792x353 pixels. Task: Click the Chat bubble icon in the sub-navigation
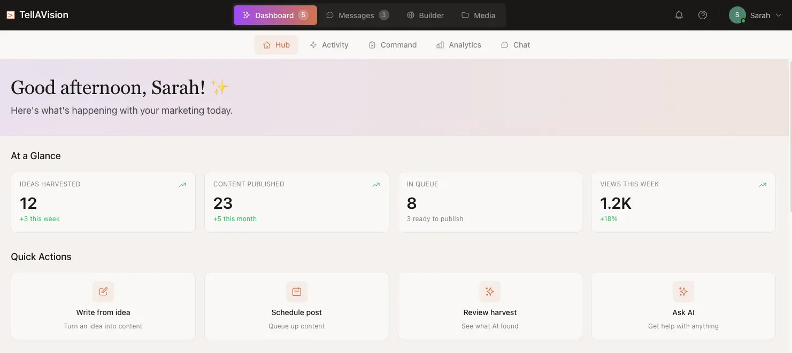tap(504, 45)
